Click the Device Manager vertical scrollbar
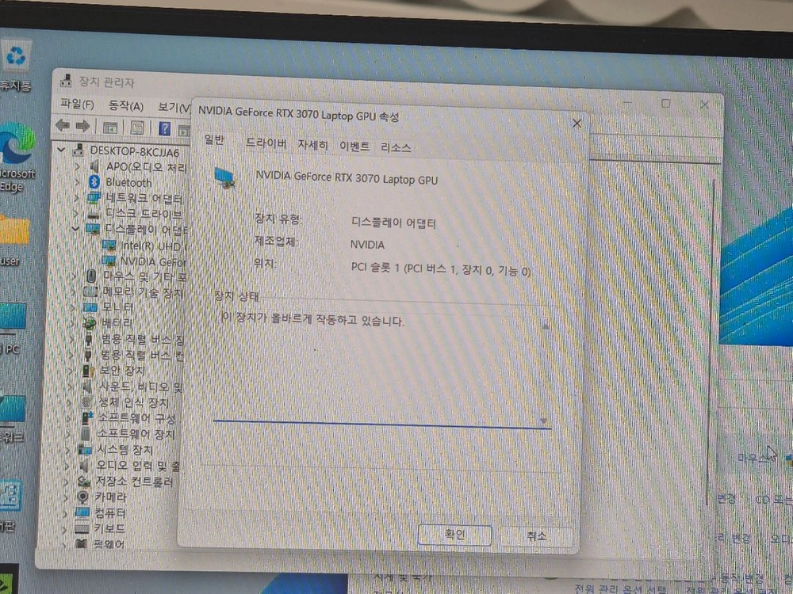The height and width of the screenshot is (594, 793). click(711, 341)
